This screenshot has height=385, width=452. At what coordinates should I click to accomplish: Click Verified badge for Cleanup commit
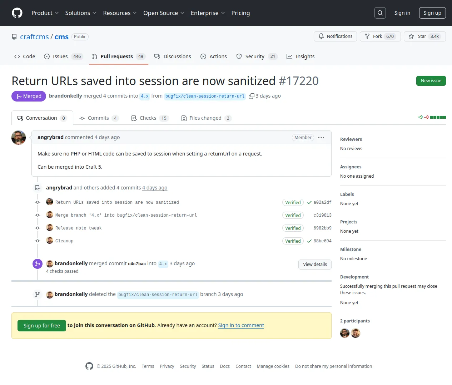293,241
